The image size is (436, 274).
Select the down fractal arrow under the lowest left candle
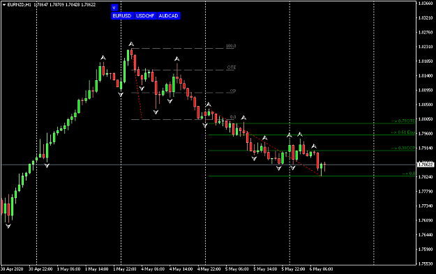click(x=8, y=226)
